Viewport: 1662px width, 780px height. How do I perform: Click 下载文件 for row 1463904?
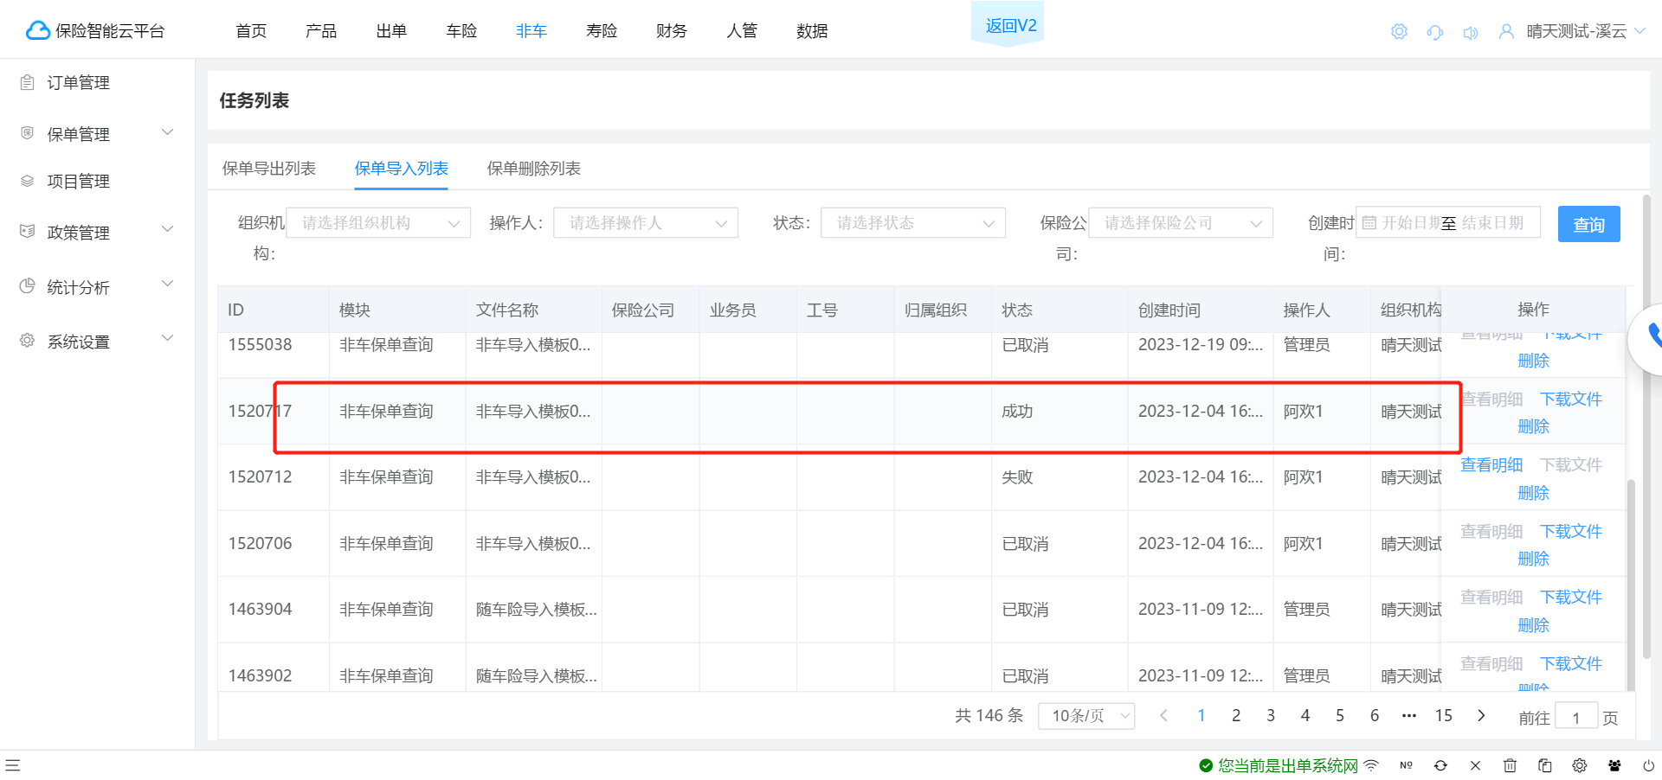click(x=1571, y=598)
